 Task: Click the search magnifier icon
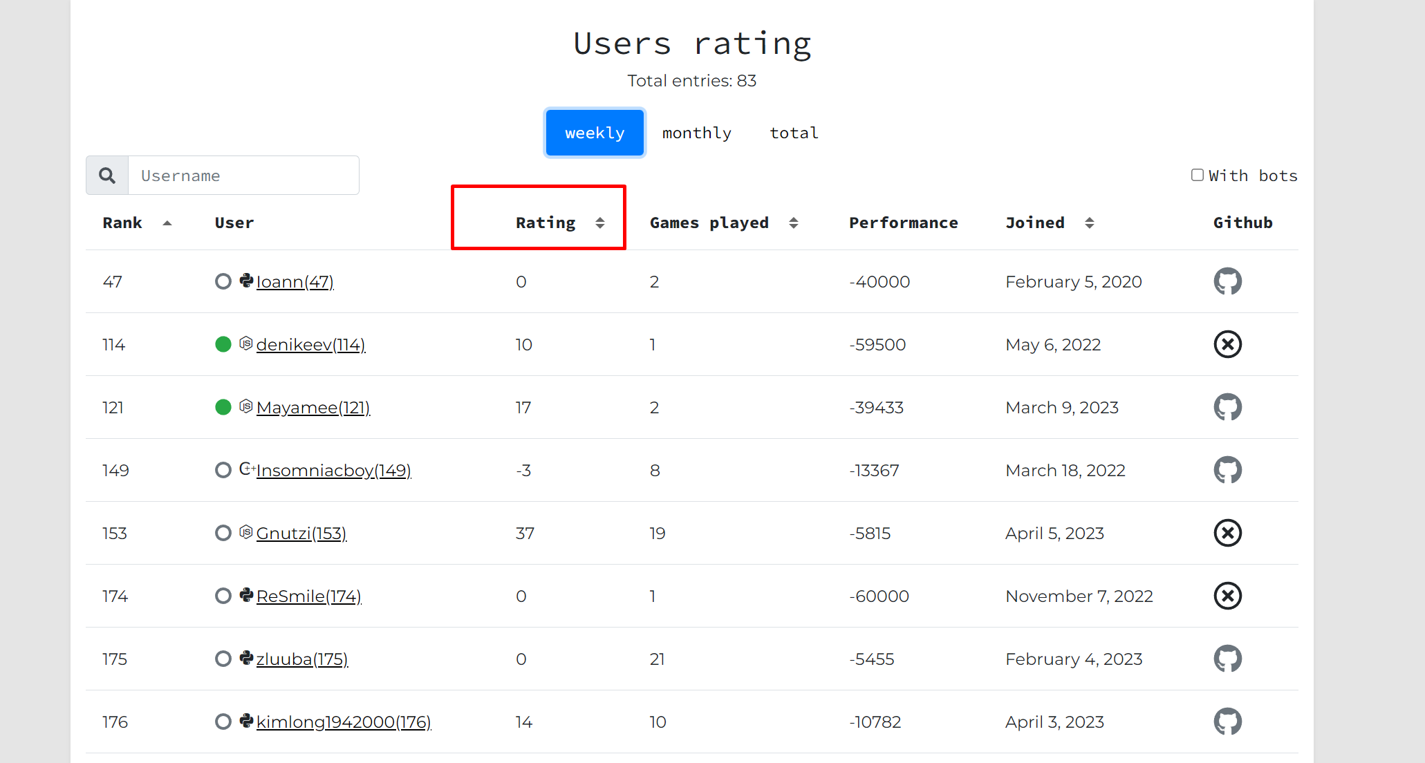[x=107, y=176]
